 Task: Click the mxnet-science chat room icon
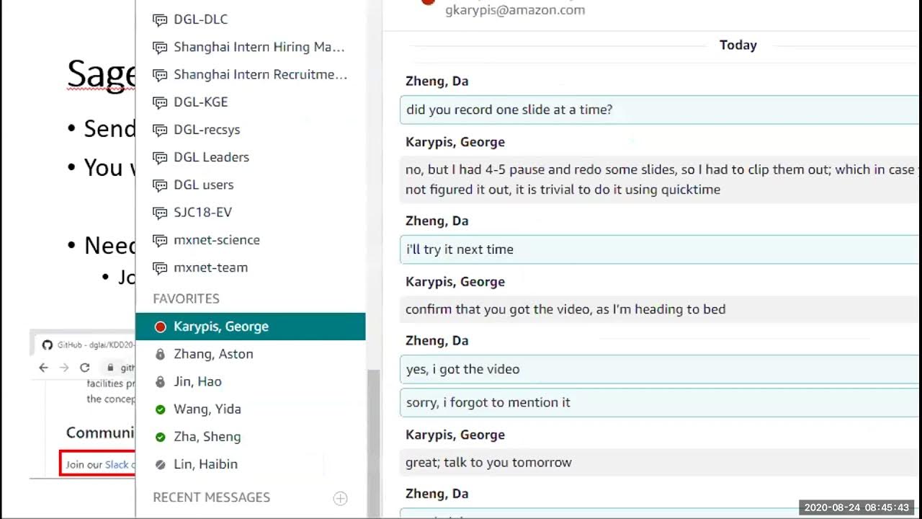point(160,240)
